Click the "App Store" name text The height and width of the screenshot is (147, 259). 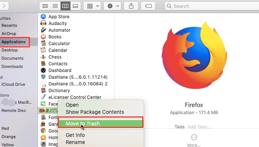pos(59,17)
